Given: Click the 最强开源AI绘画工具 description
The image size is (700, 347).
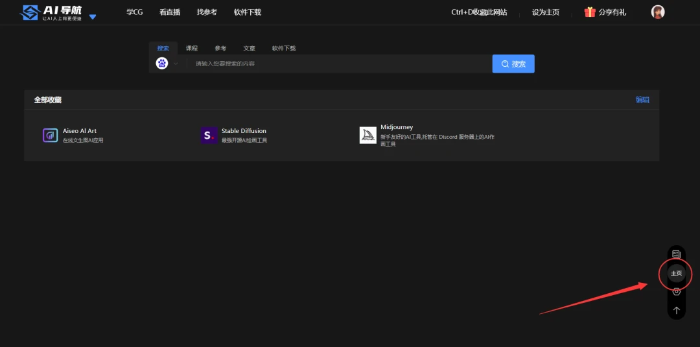Looking at the screenshot, I should [244, 140].
